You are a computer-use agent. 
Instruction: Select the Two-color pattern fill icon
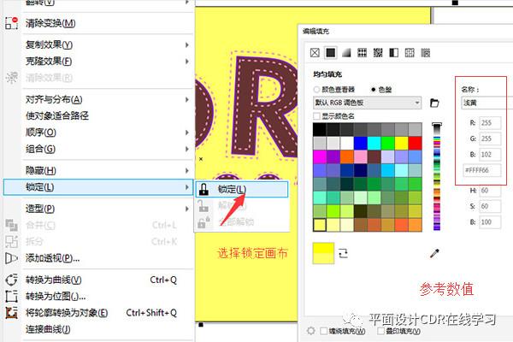pyautogui.click(x=393, y=53)
